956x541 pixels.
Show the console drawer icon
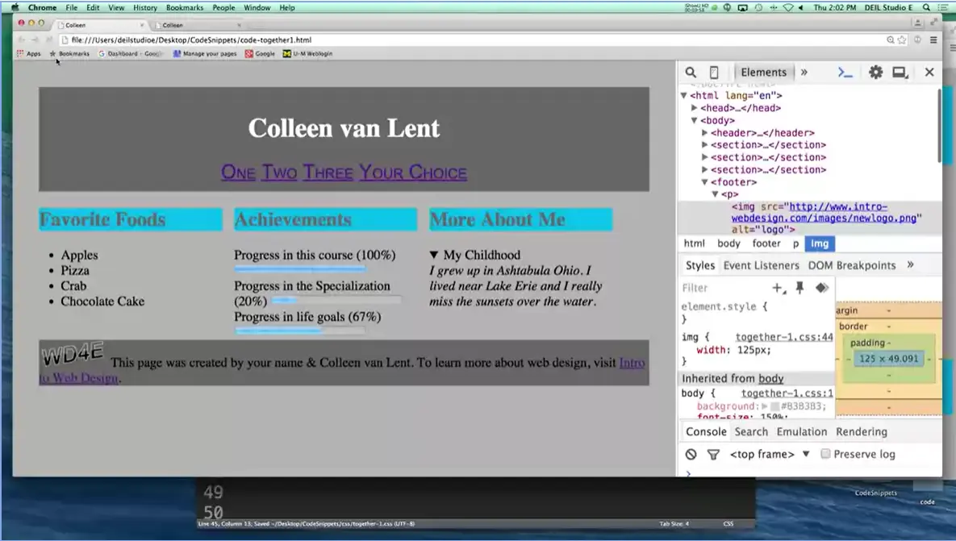pos(845,73)
